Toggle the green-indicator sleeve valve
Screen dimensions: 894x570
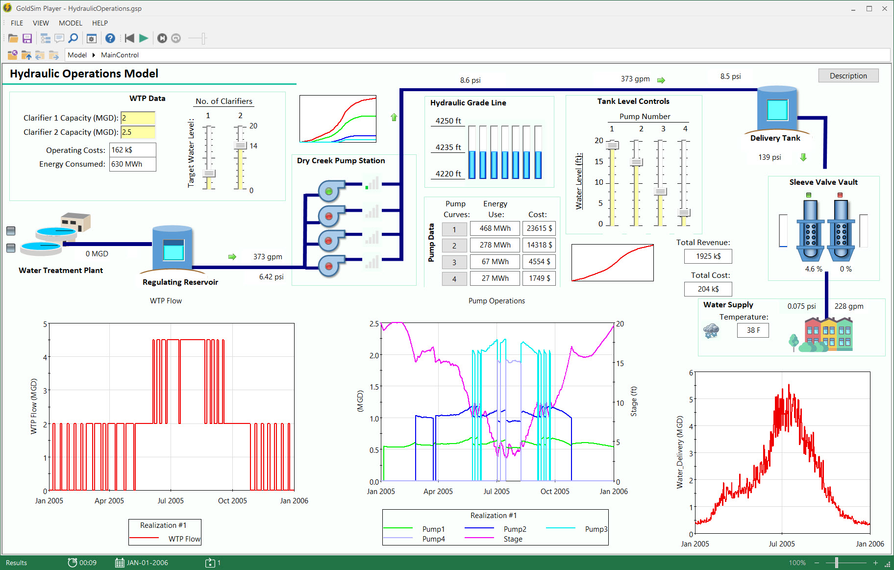[x=810, y=230]
